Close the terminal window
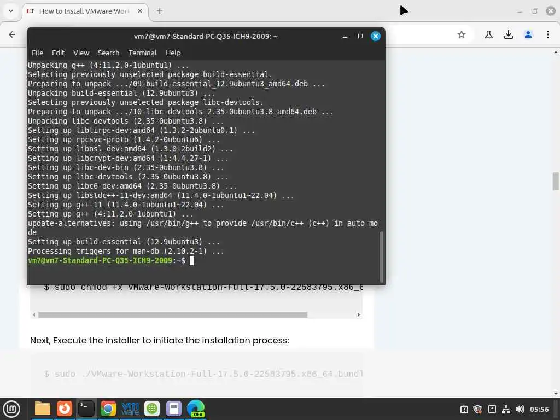Screen dimensions: 560x420 click(x=376, y=36)
